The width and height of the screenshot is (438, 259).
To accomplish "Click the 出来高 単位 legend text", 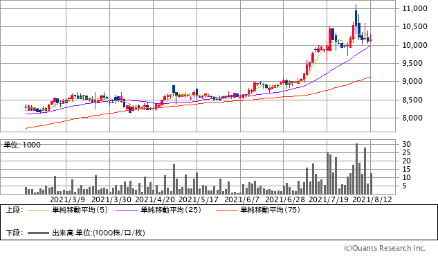I will [x=98, y=233].
